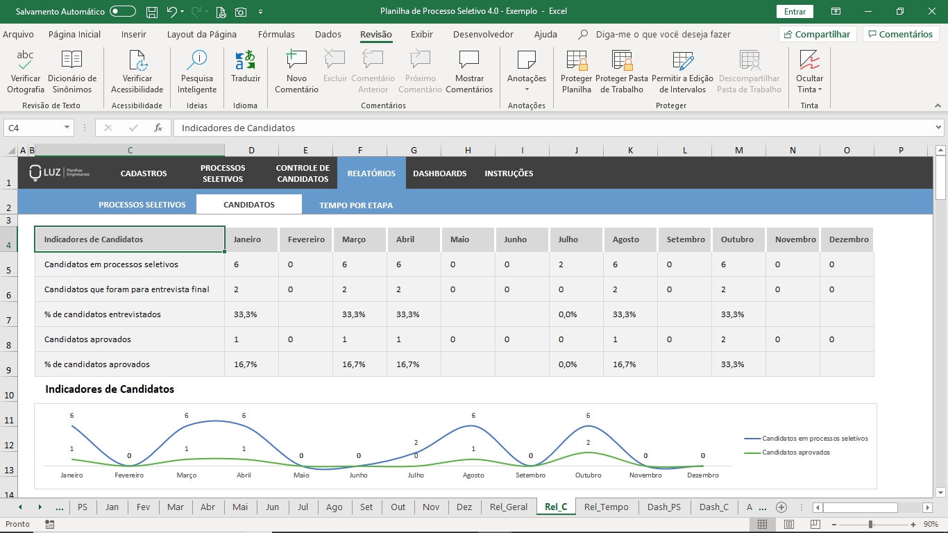The width and height of the screenshot is (948, 533).
Task: Switch to the Dash_PS sheet tab
Action: (x=664, y=507)
